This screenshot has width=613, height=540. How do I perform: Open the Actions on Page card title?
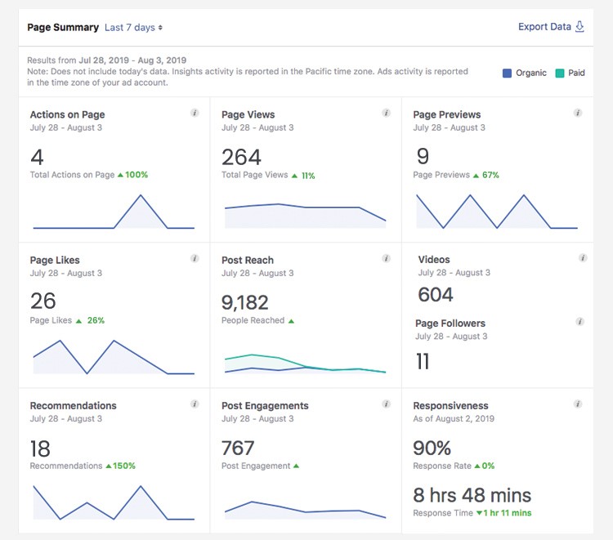[x=67, y=114]
